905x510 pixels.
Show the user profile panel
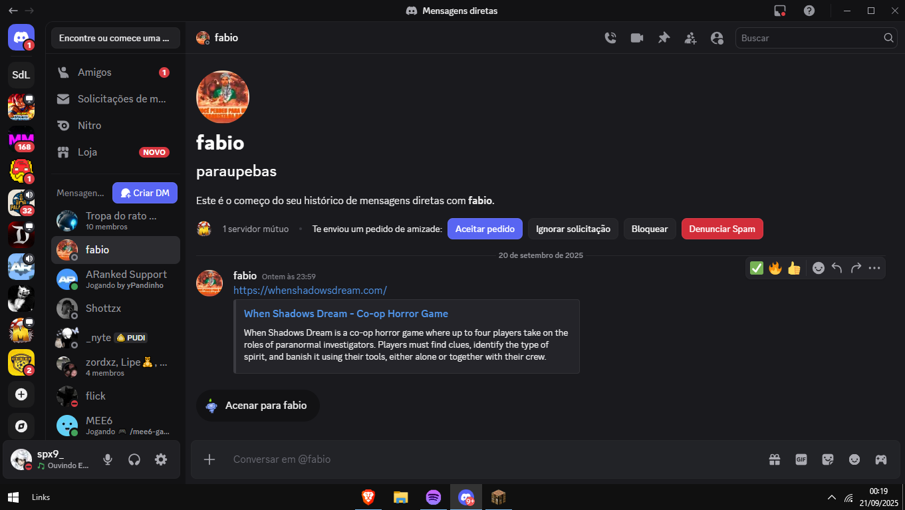click(x=717, y=38)
